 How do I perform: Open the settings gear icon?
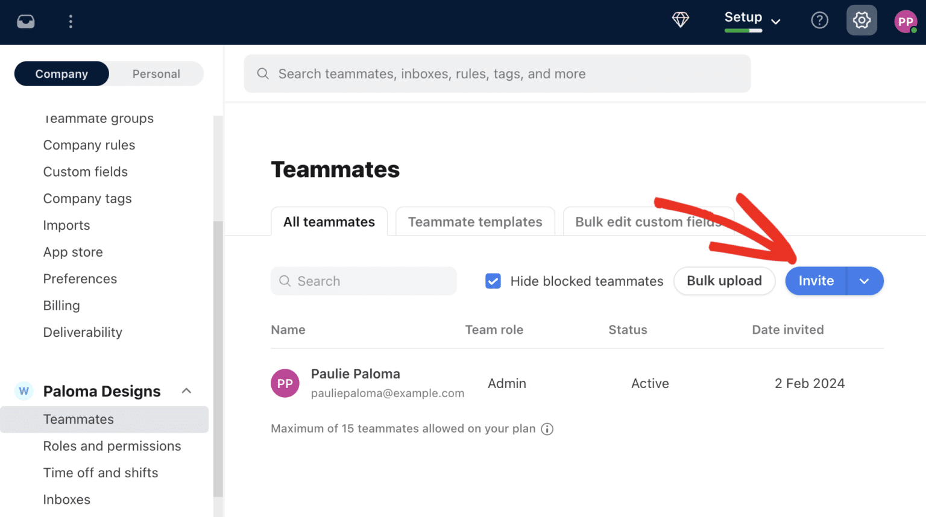(x=861, y=20)
